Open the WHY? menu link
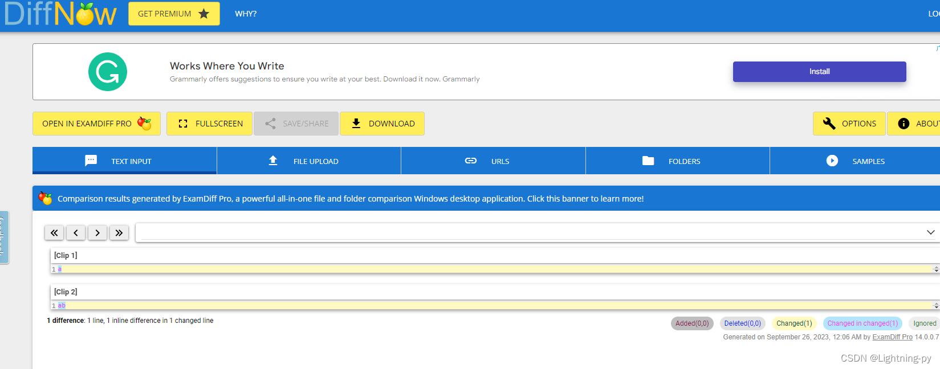 246,14
